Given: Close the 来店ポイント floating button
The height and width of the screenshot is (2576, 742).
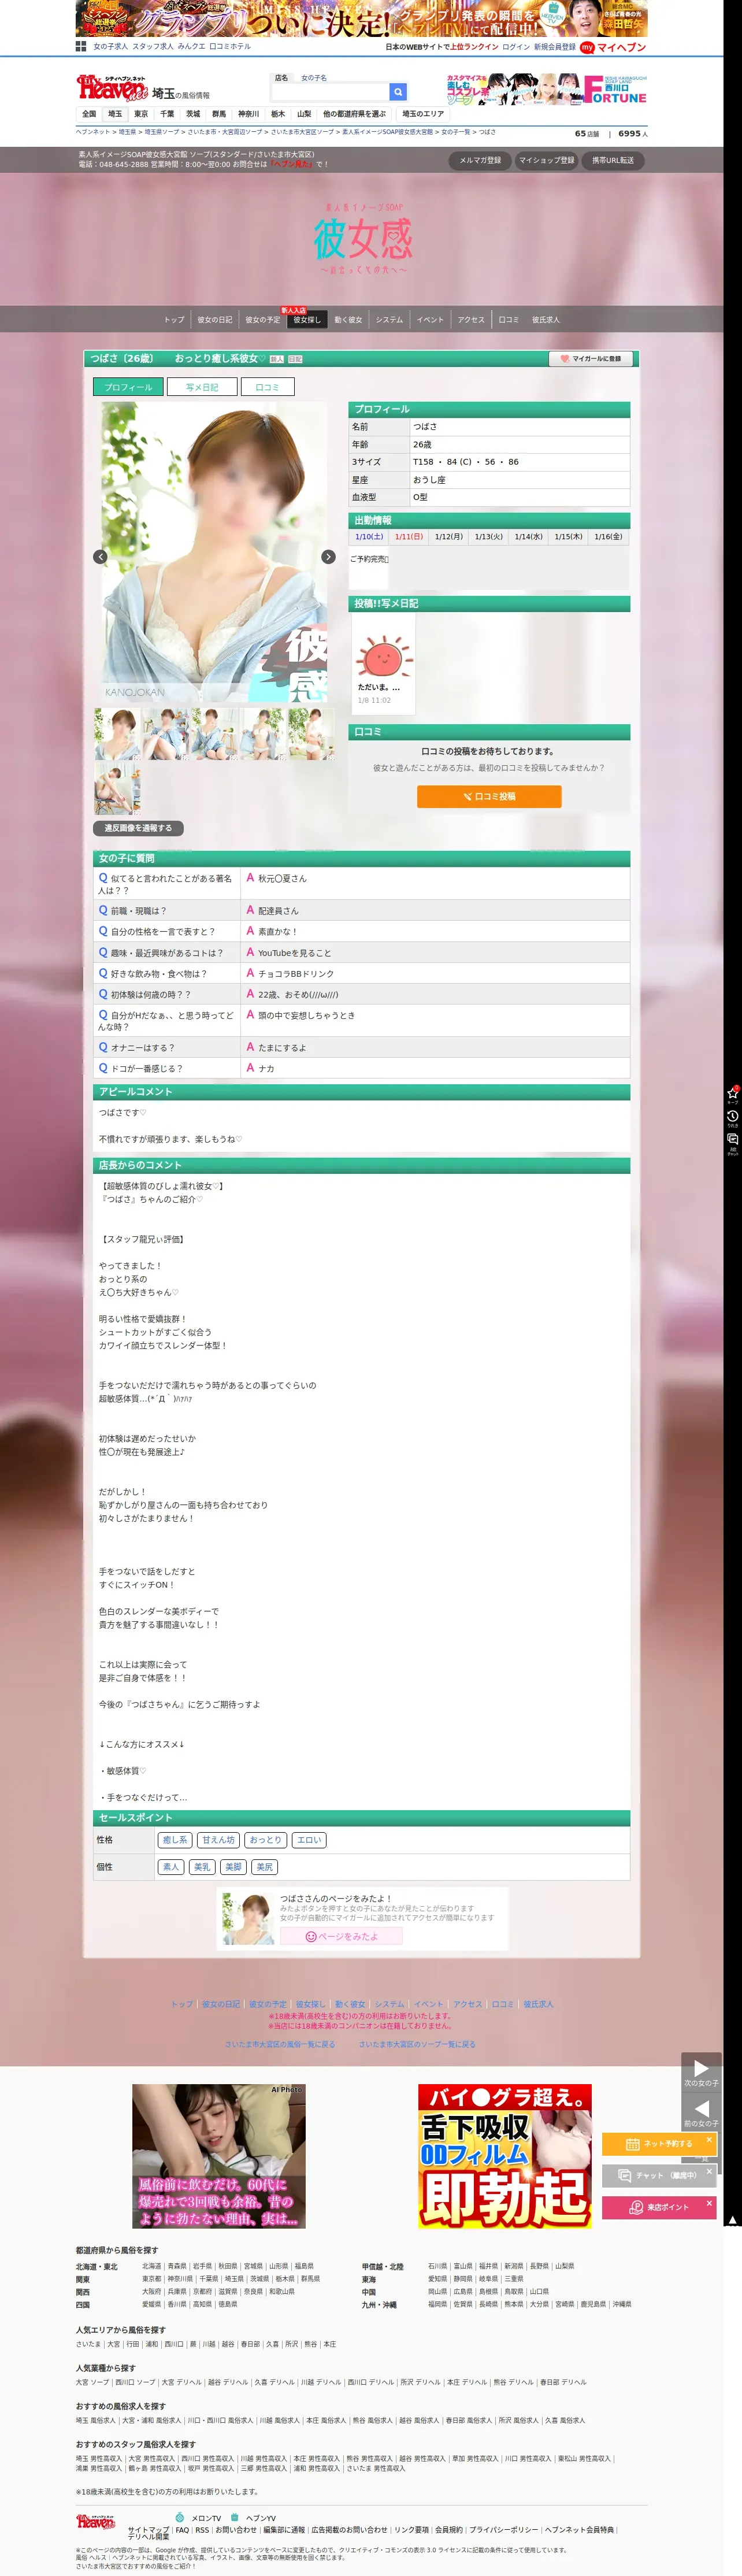Looking at the screenshot, I should tap(709, 2202).
